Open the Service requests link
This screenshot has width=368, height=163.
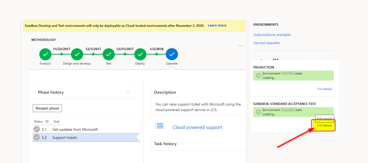pos(266,43)
